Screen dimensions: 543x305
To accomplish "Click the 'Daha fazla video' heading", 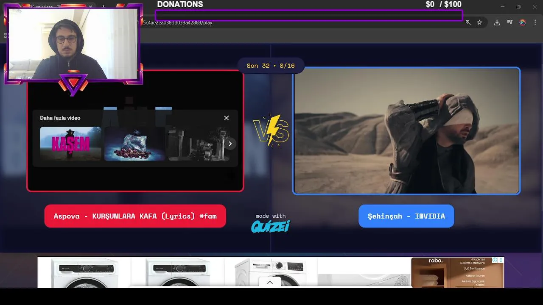I will (60, 118).
